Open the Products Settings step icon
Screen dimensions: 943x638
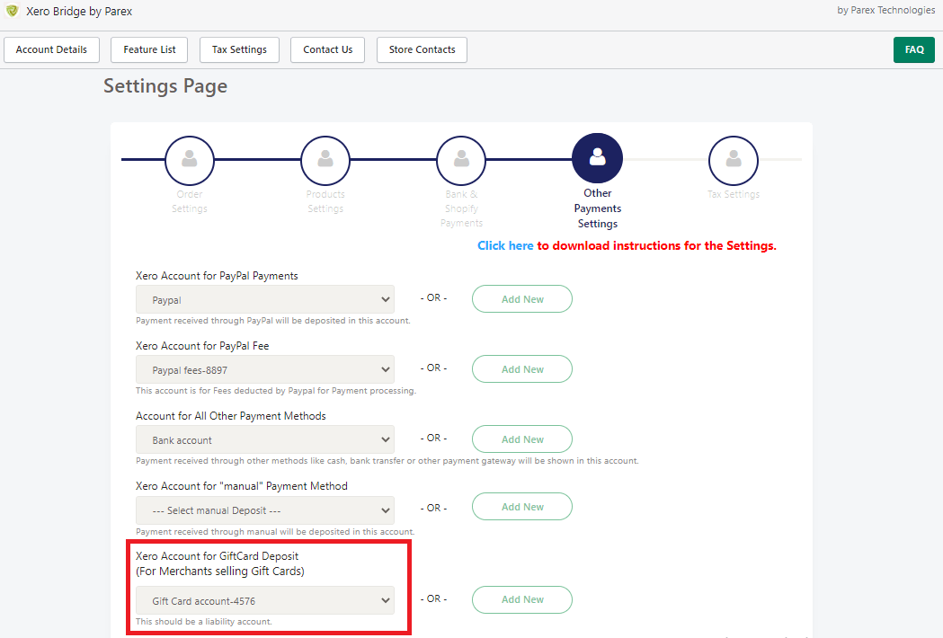pos(325,158)
